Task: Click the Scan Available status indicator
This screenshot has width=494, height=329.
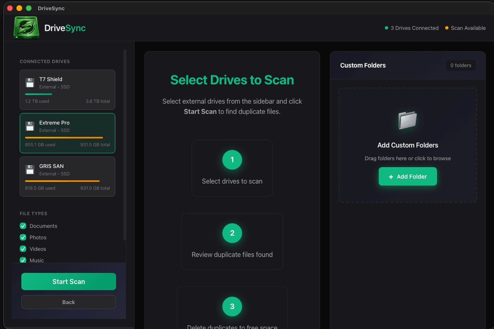Action: coord(465,28)
